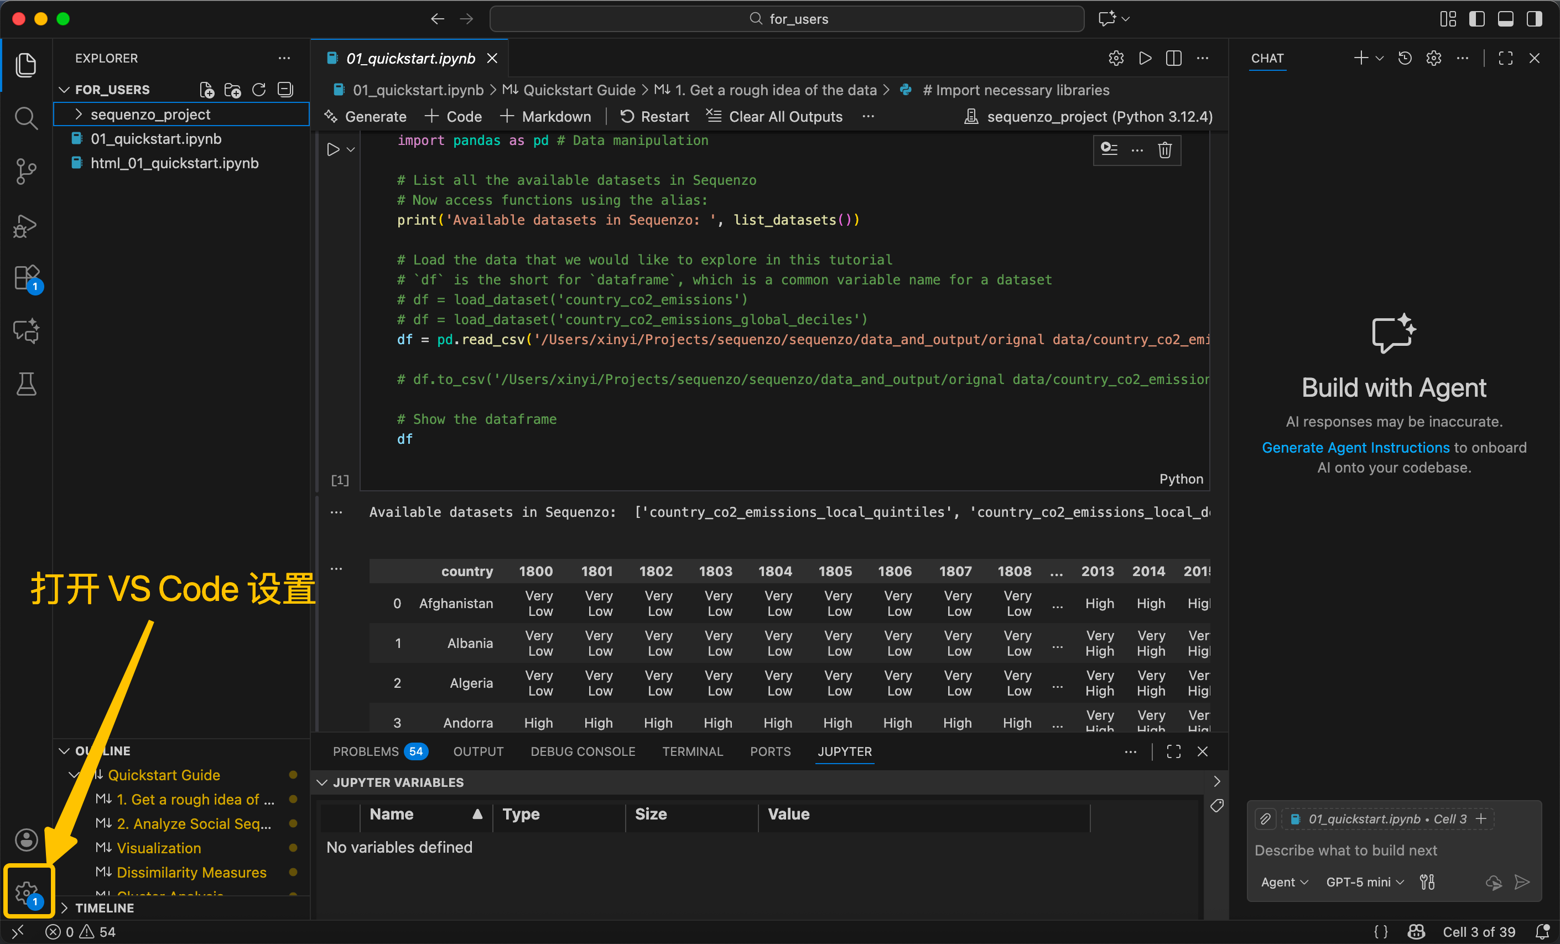Viewport: 1560px width, 944px height.
Task: Click the Manage gear icon
Action: tap(26, 892)
